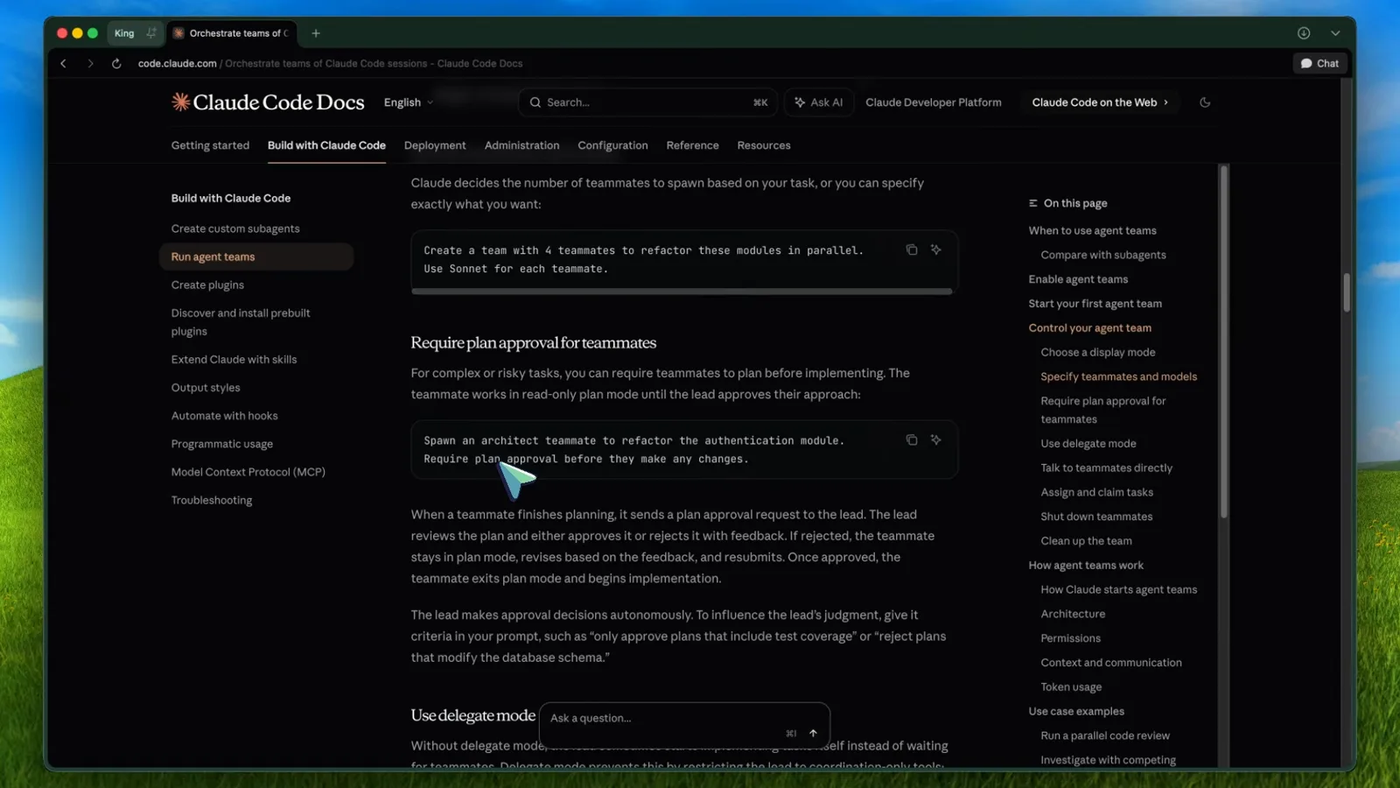Image resolution: width=1400 pixels, height=788 pixels.
Task: Open the Chat side panel button
Action: (1319, 63)
